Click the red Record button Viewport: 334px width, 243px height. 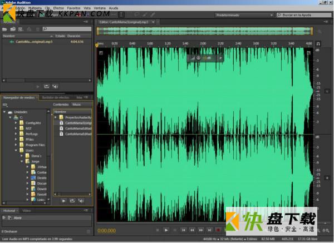click(218, 230)
